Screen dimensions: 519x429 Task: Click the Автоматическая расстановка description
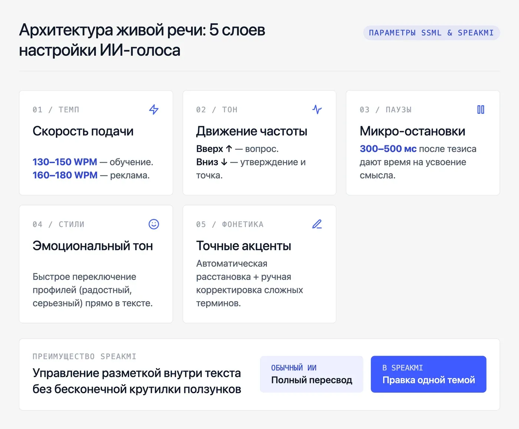pos(249,283)
